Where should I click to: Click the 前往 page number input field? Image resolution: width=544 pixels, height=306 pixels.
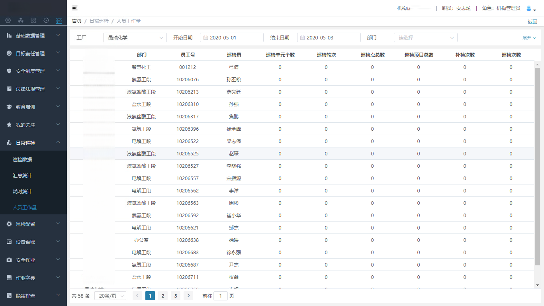(x=221, y=296)
